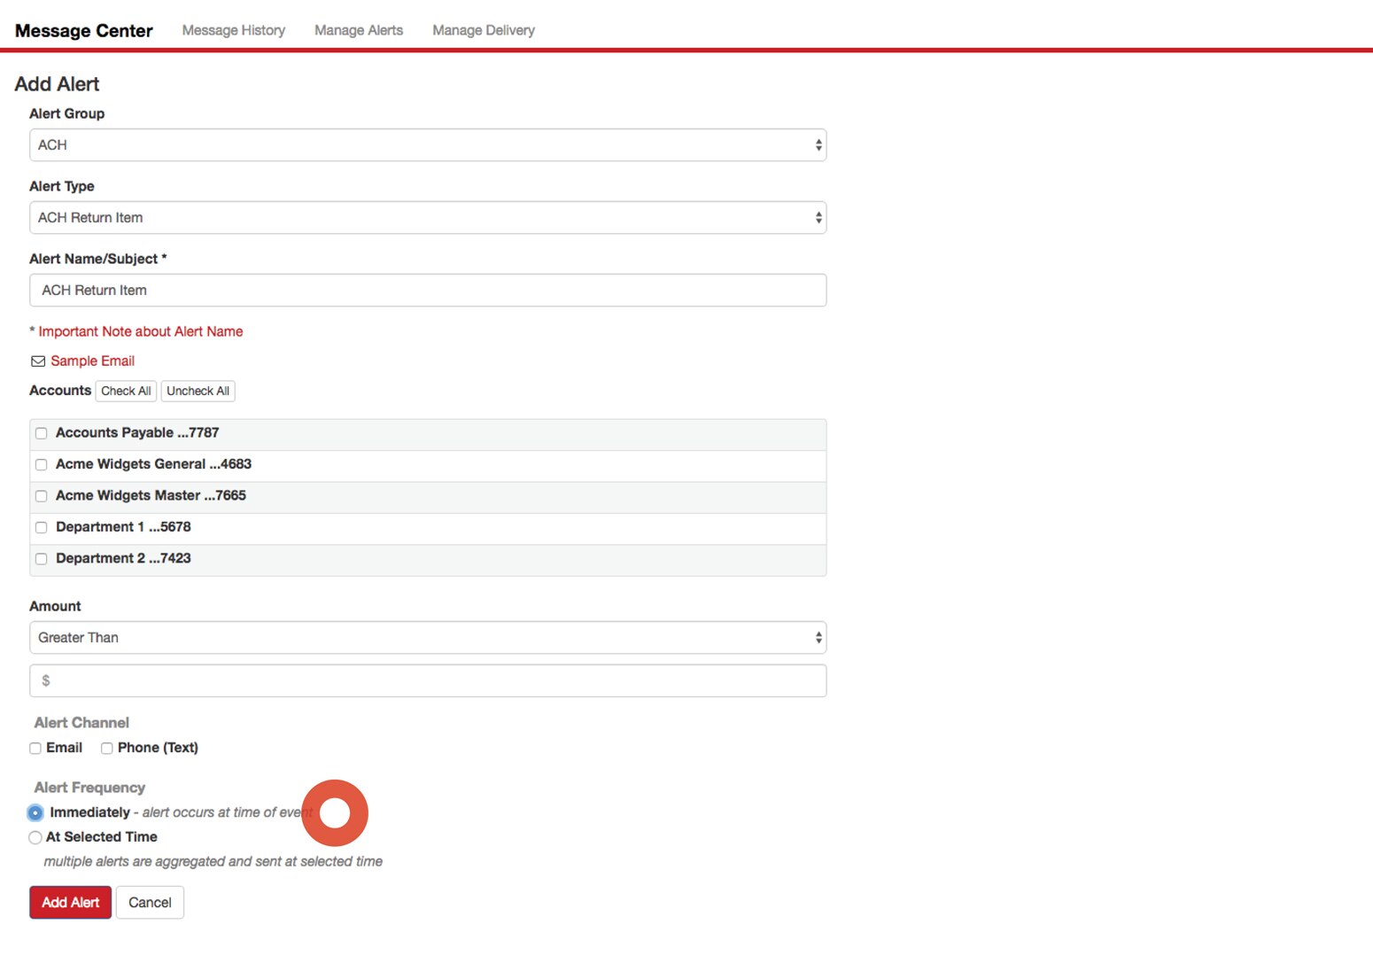Image resolution: width=1373 pixels, height=963 pixels.
Task: Open the Alert Type dropdown
Action: pyautogui.click(x=428, y=217)
